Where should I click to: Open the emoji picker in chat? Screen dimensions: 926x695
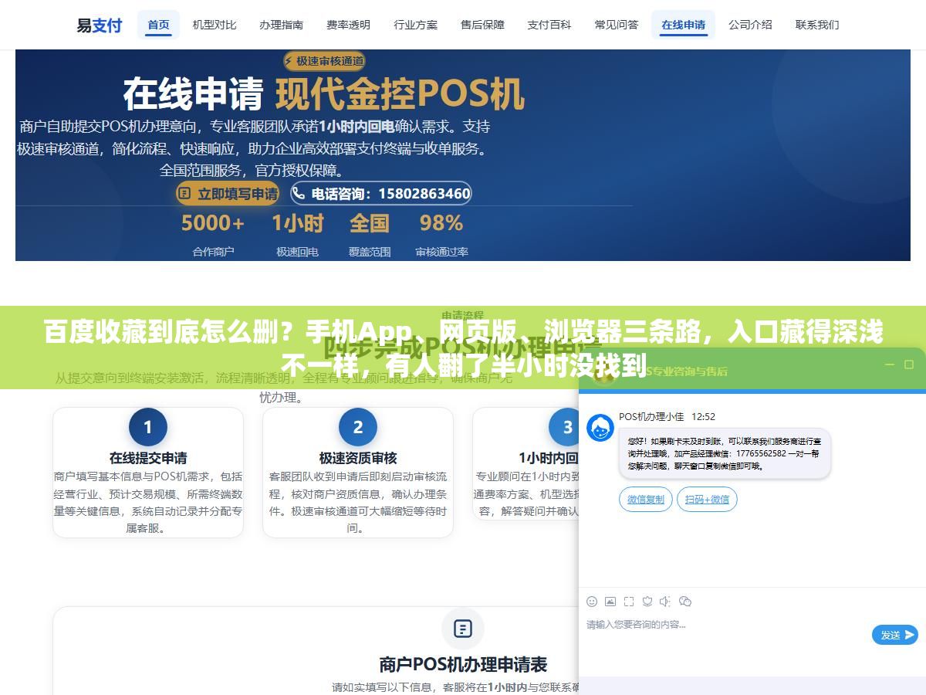tap(592, 601)
